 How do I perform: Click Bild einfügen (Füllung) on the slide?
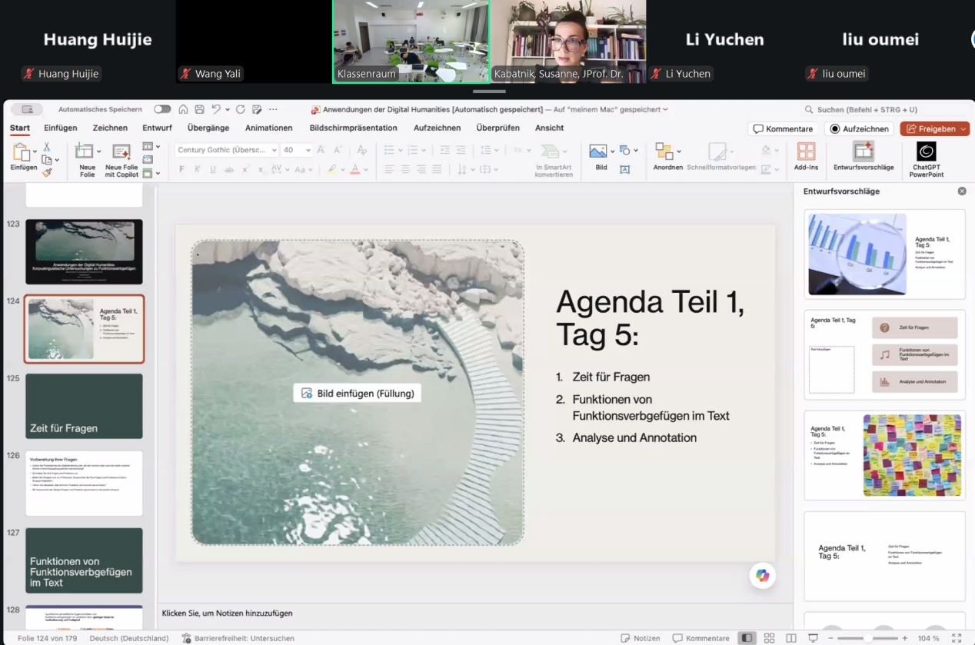click(358, 393)
